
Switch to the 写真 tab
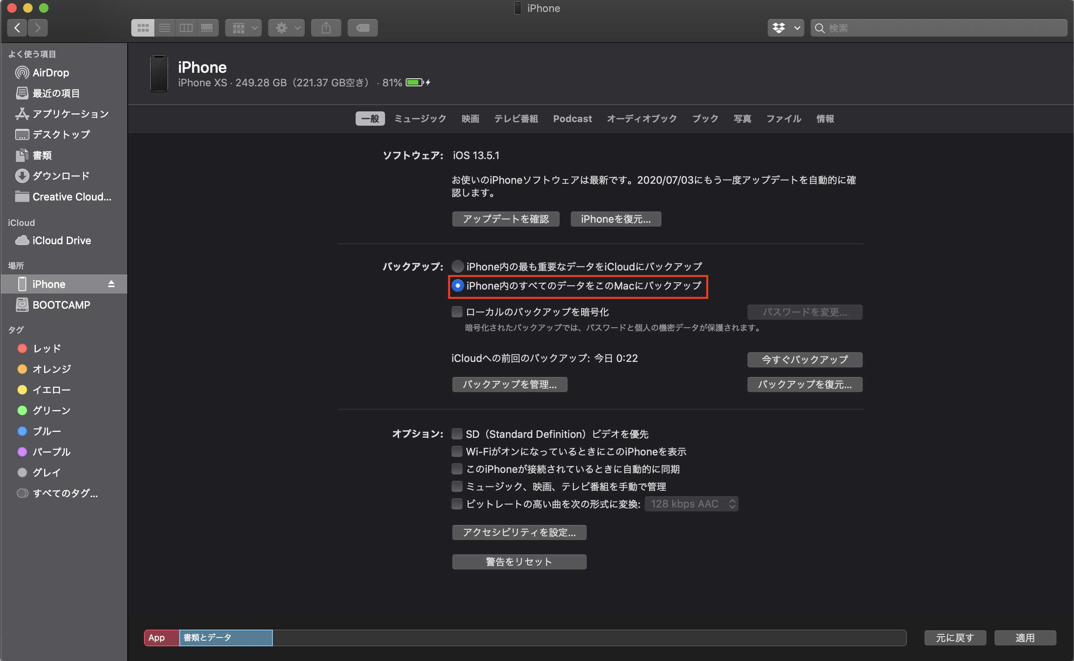tap(742, 119)
